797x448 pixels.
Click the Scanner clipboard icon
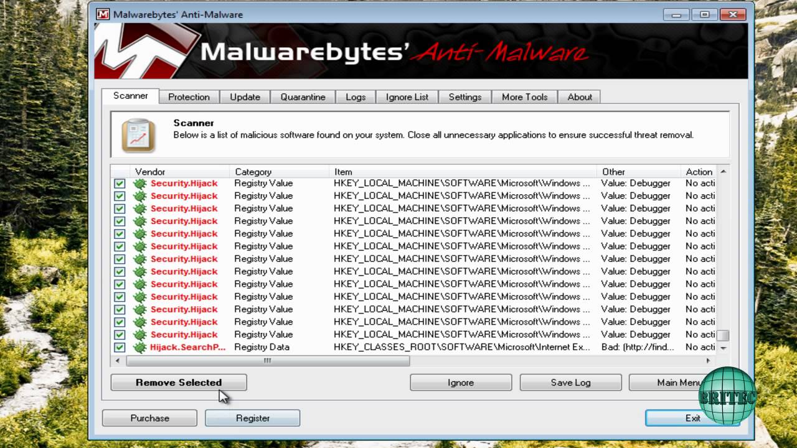(138, 135)
